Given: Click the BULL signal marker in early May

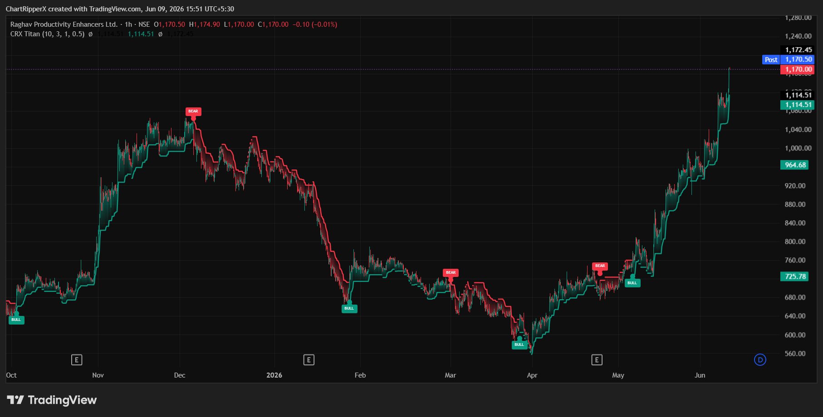Looking at the screenshot, I should pyautogui.click(x=632, y=283).
